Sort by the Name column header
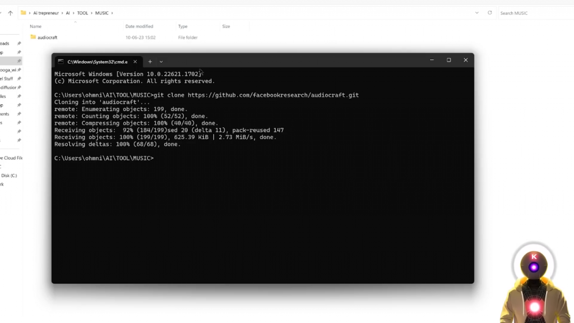Screen dimensions: 574x323 [35, 26]
